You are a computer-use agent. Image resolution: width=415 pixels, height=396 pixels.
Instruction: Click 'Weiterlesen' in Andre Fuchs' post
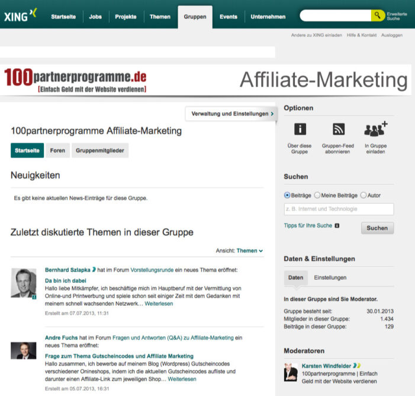point(182,379)
